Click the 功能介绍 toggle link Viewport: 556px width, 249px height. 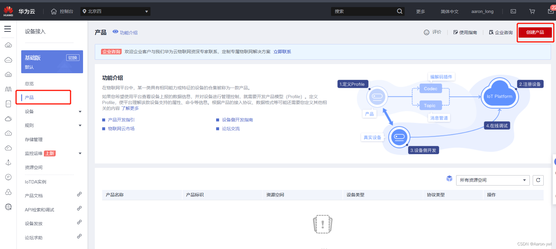tap(128, 33)
